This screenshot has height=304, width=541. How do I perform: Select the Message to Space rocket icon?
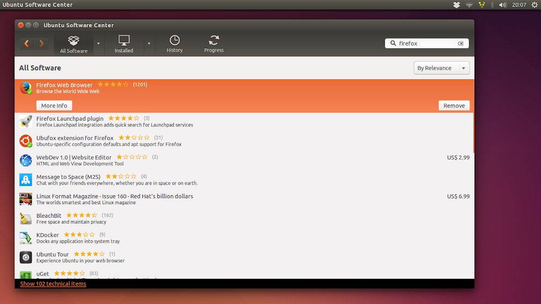26,180
